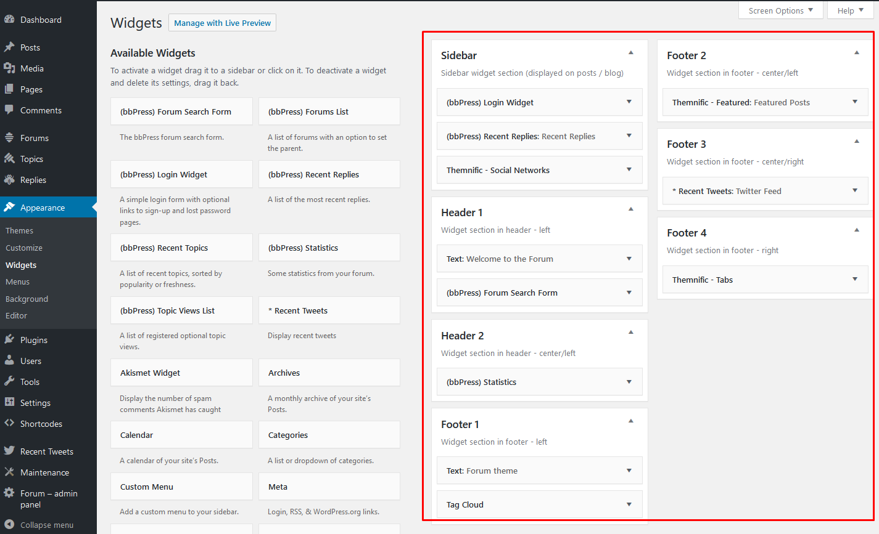The width and height of the screenshot is (879, 534).
Task: Collapse the Footer 2 widget area
Action: [x=856, y=53]
